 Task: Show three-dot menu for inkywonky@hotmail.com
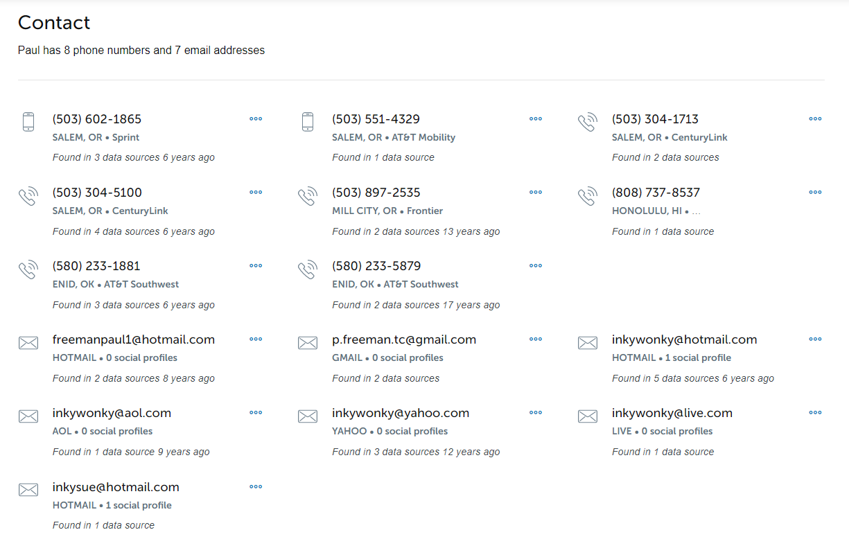tap(815, 339)
